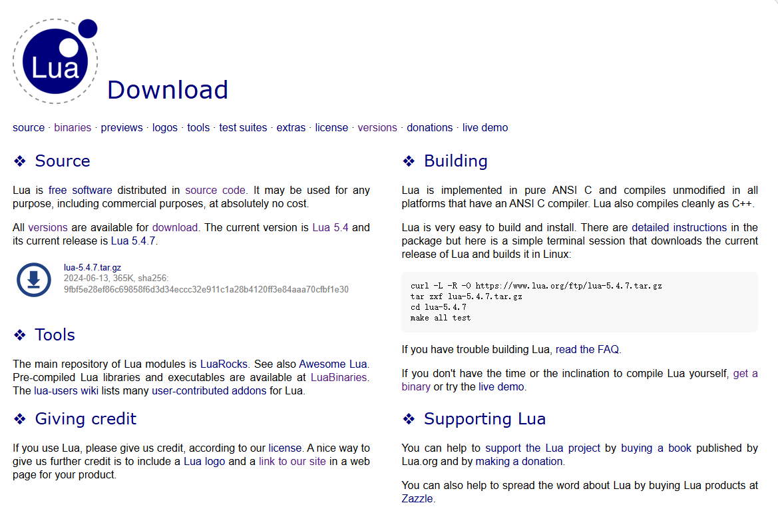Open the Lua 5.4 version link

[331, 227]
